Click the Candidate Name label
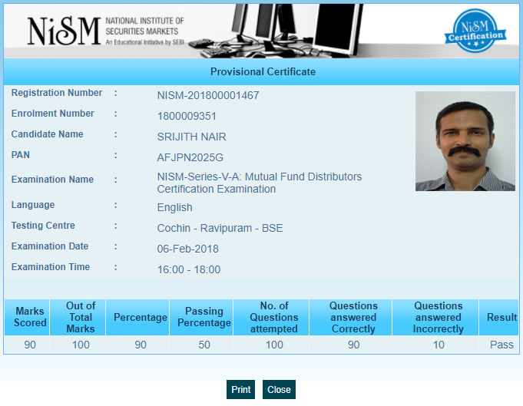 (47, 134)
